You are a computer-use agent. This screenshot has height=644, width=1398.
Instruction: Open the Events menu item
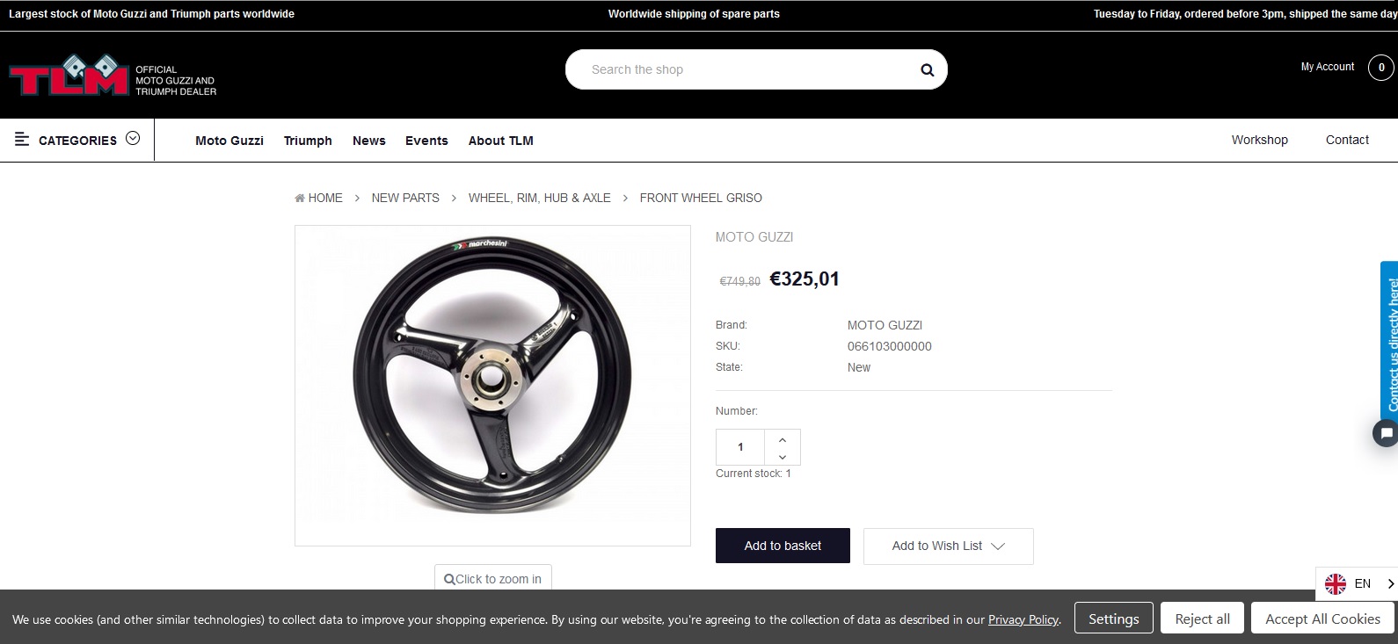426,141
